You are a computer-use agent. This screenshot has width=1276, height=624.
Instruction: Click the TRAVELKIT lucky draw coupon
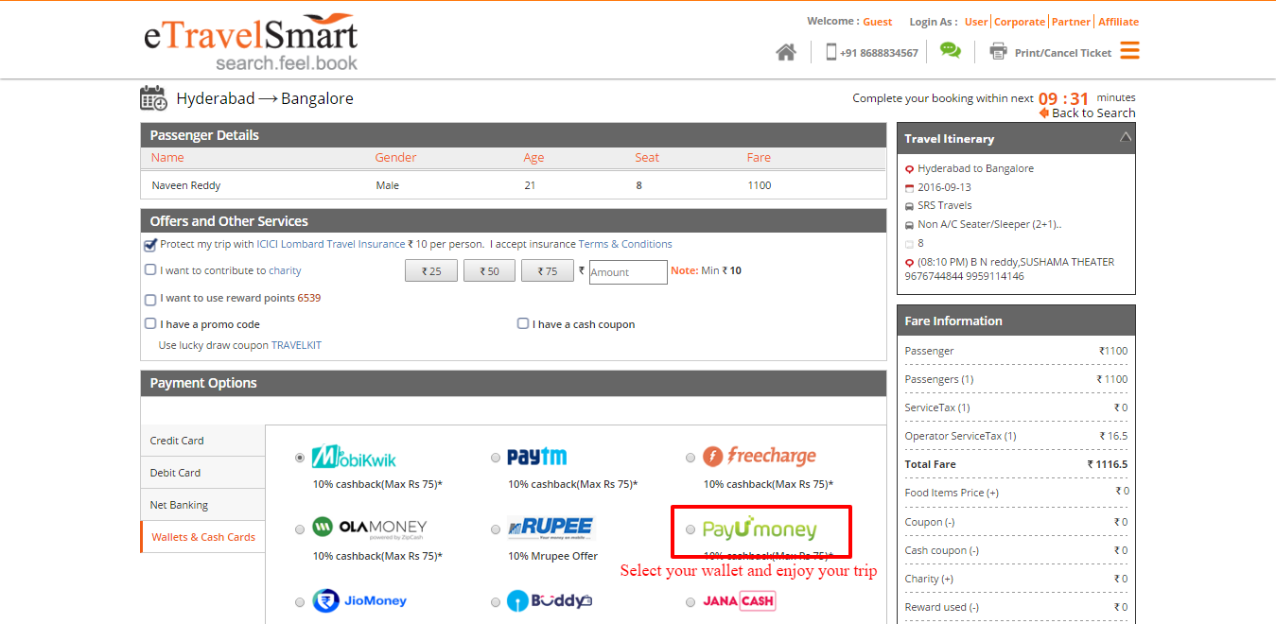296,345
